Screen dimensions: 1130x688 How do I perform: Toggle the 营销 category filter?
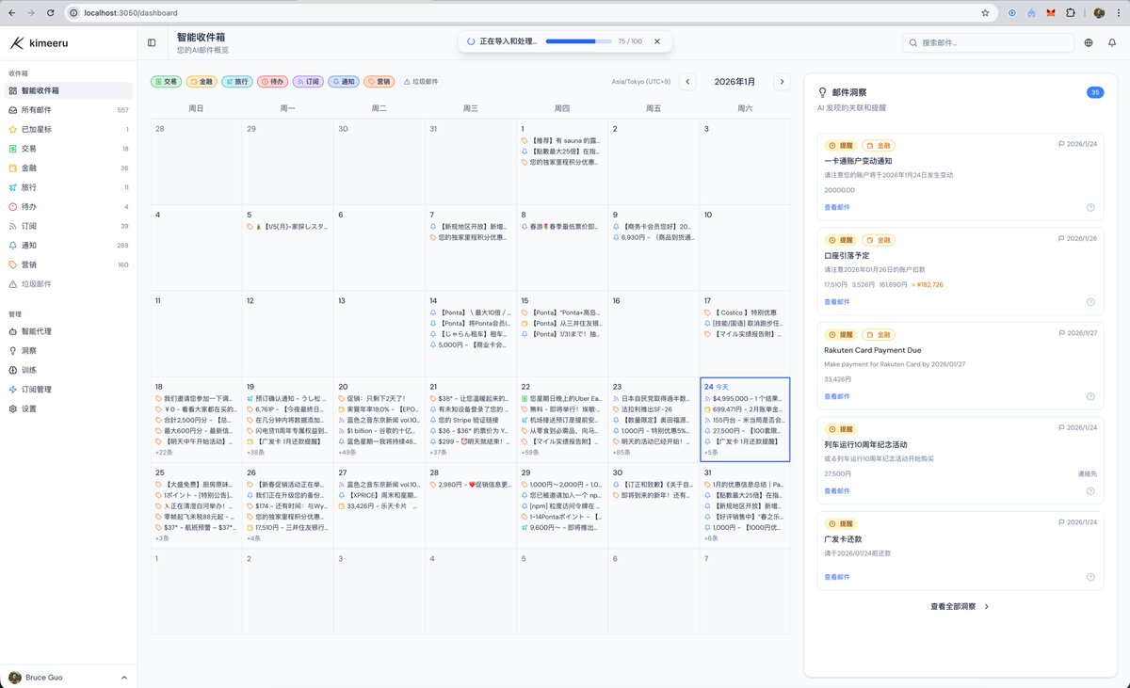click(x=379, y=82)
